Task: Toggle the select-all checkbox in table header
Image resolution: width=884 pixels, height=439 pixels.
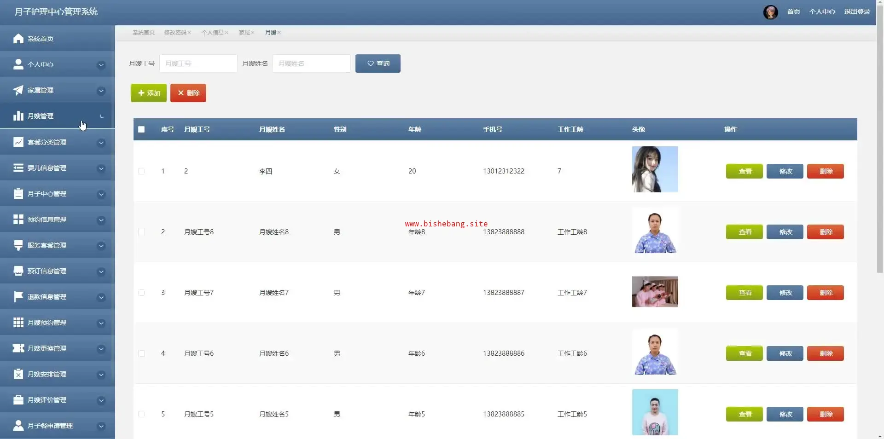Action: [x=141, y=130]
